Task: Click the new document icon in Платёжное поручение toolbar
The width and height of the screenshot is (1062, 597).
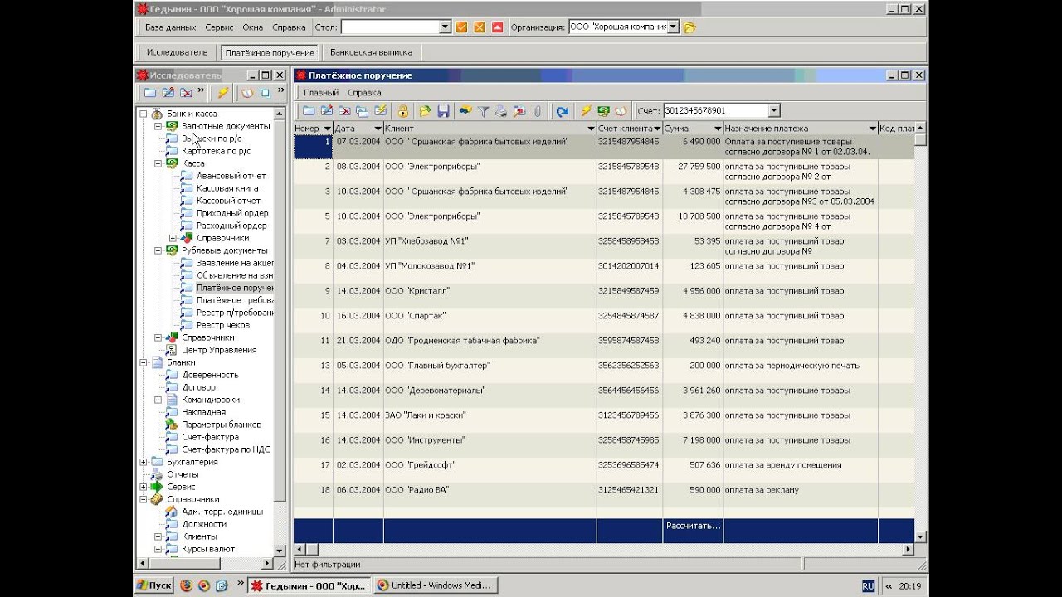Action: point(308,111)
